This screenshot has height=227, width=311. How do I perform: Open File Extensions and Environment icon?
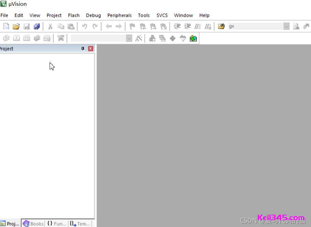pyautogui.click(x=152, y=38)
